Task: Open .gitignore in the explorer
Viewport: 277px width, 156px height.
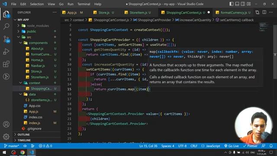Action: [36, 129]
